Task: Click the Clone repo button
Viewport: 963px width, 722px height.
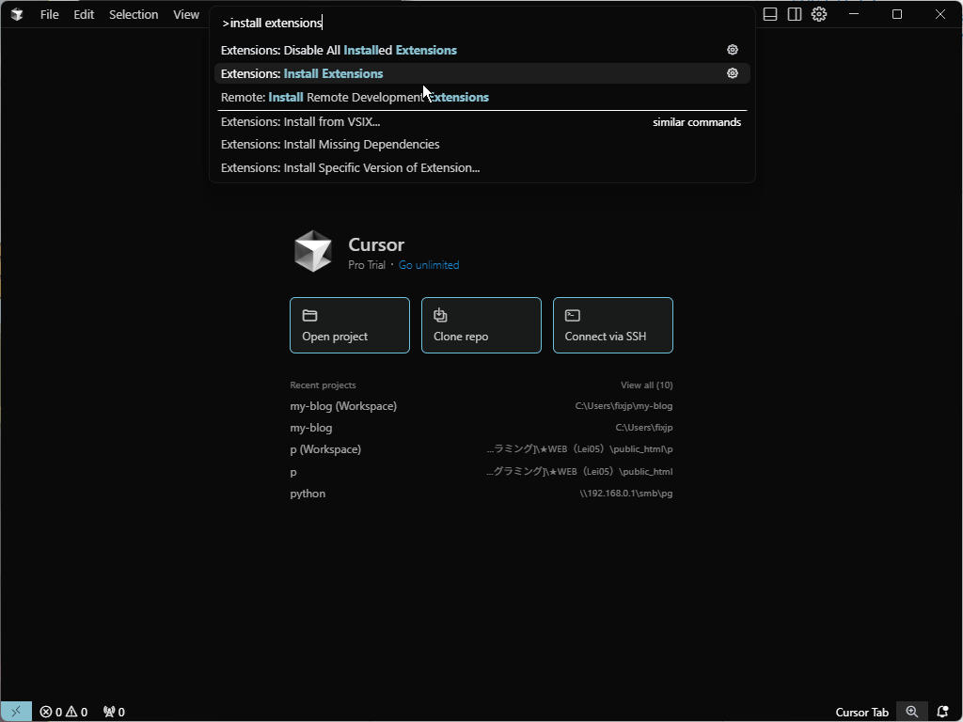Action: 481,325
